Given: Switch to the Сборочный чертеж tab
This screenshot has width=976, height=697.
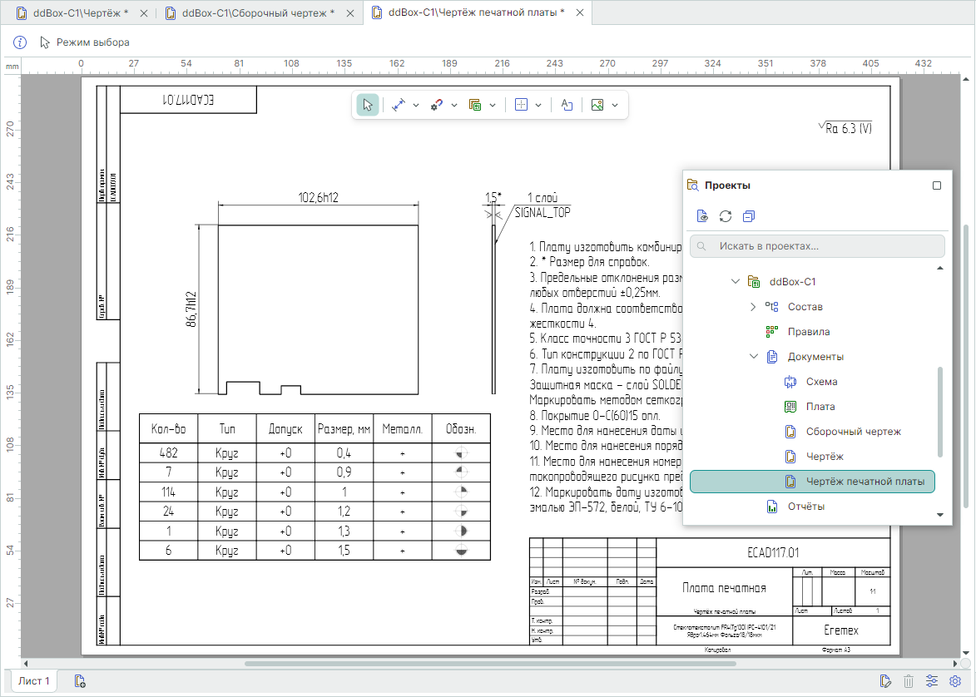Looking at the screenshot, I should pyautogui.click(x=257, y=13).
